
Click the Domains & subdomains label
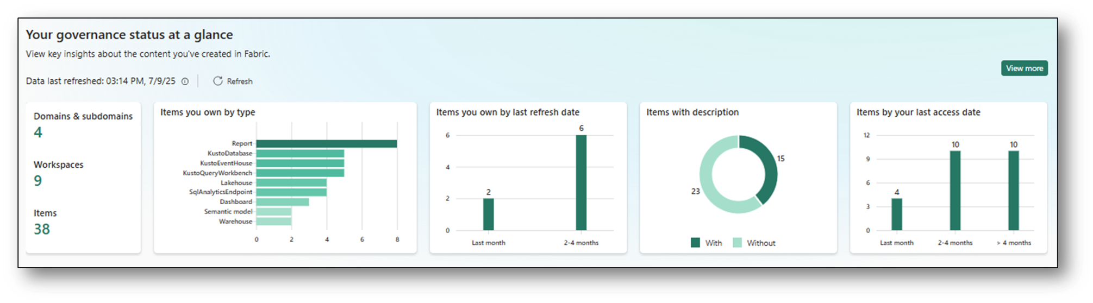tap(83, 116)
